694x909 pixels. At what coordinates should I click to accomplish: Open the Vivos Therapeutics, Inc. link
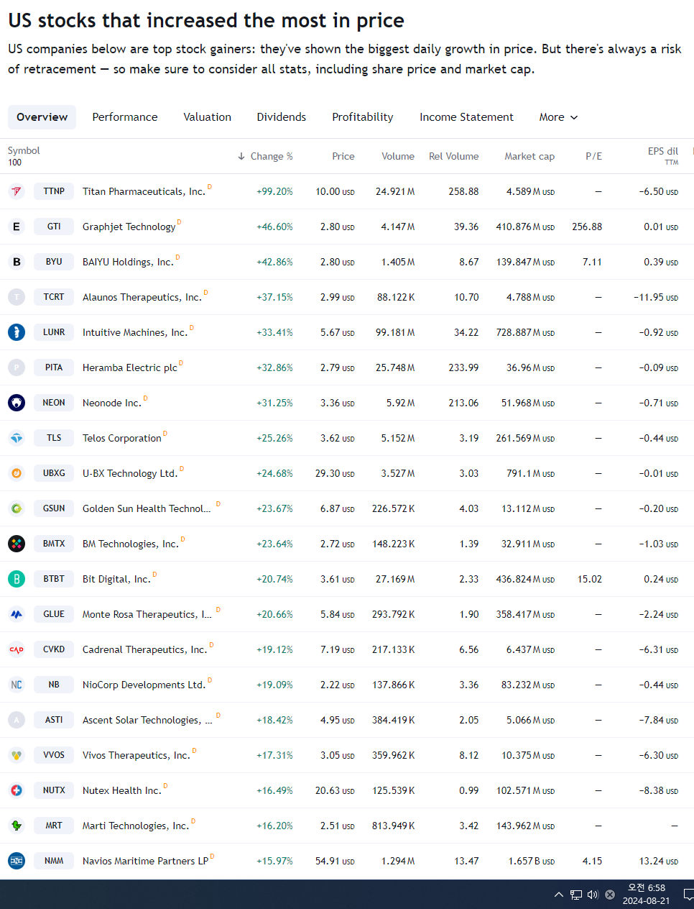pos(137,755)
